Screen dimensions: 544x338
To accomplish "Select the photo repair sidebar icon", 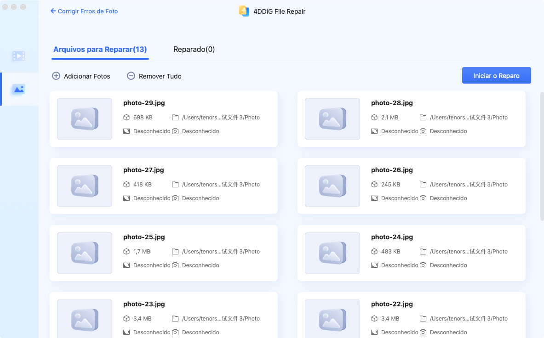I will click(x=19, y=90).
